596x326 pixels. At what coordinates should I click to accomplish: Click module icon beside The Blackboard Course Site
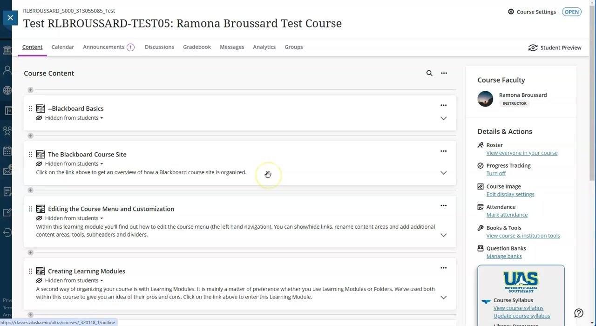[x=41, y=154]
